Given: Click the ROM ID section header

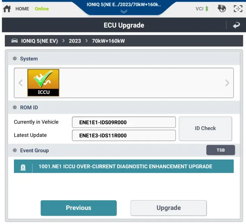Looking at the screenshot, I should pyautogui.click(x=124, y=107).
